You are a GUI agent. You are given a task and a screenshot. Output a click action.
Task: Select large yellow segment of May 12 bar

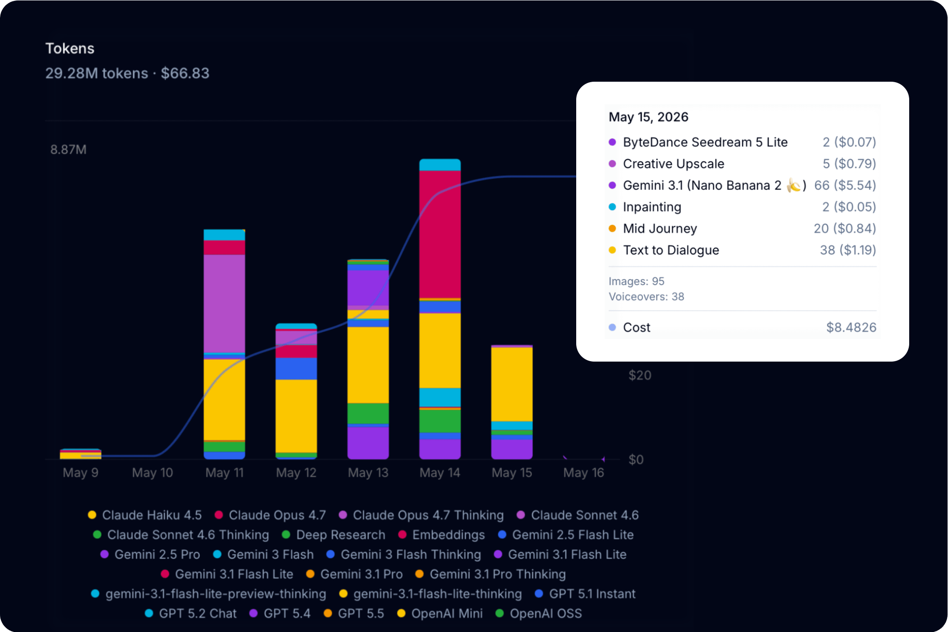click(296, 416)
